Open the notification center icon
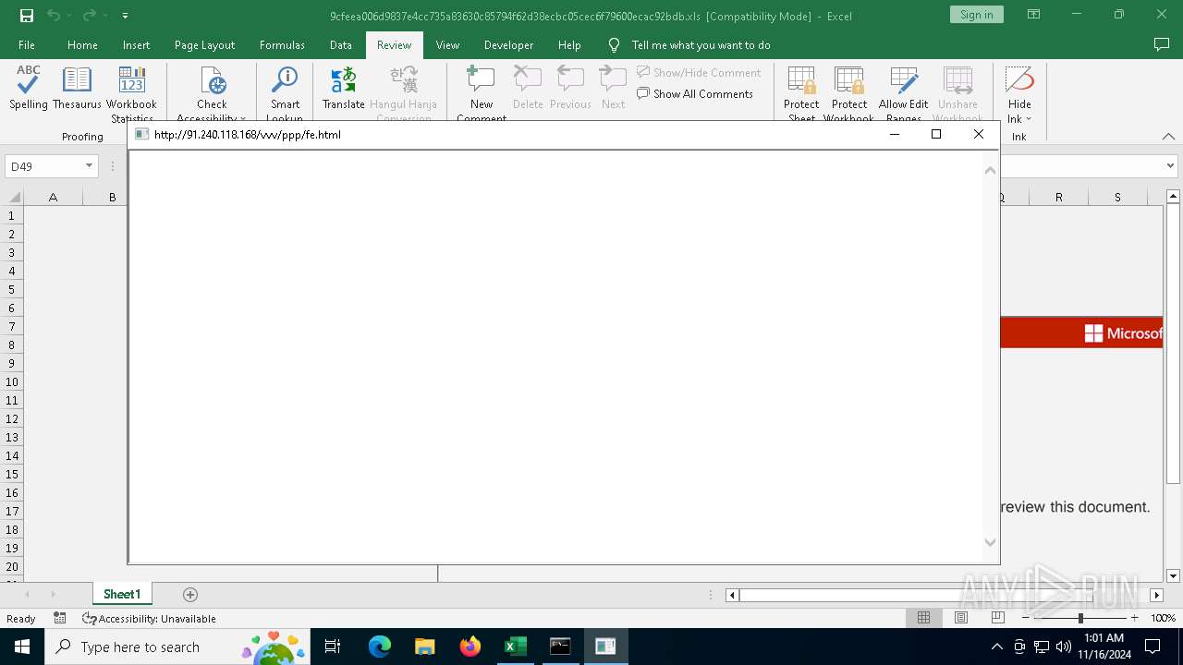Viewport: 1183px width, 665px height. pos(1153,647)
